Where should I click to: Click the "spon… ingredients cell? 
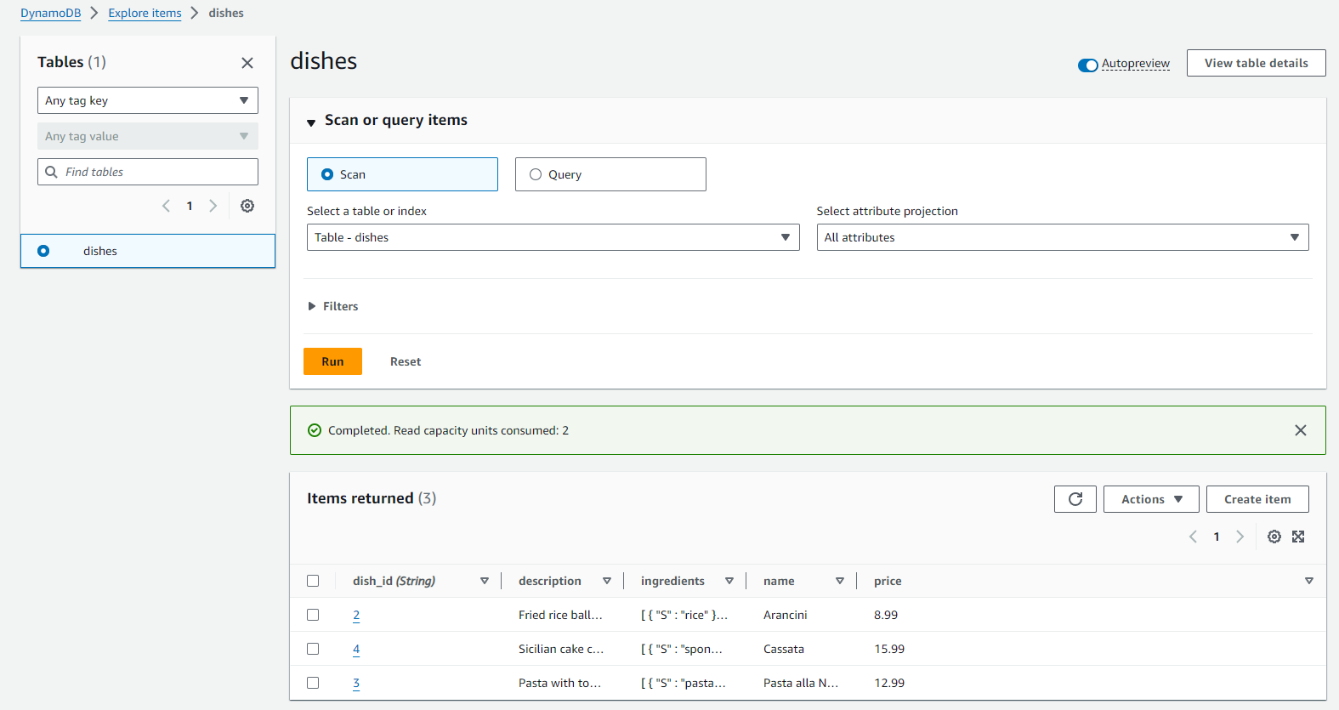coord(682,649)
